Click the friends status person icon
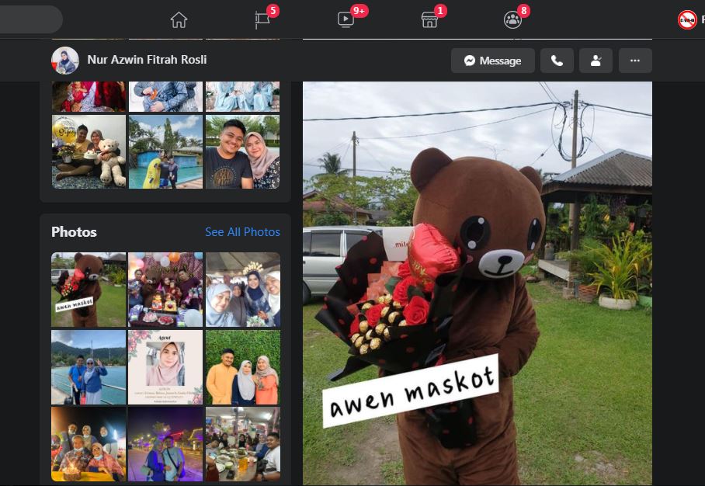This screenshot has width=705, height=486. (596, 61)
